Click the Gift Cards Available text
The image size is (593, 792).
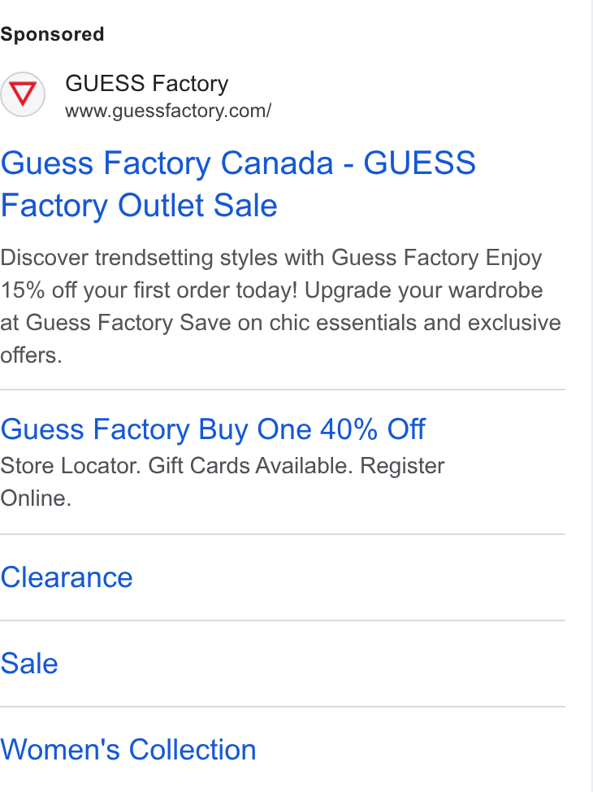251,466
